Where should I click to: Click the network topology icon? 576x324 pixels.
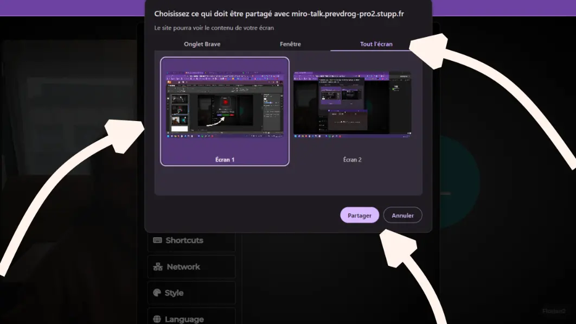point(158,266)
